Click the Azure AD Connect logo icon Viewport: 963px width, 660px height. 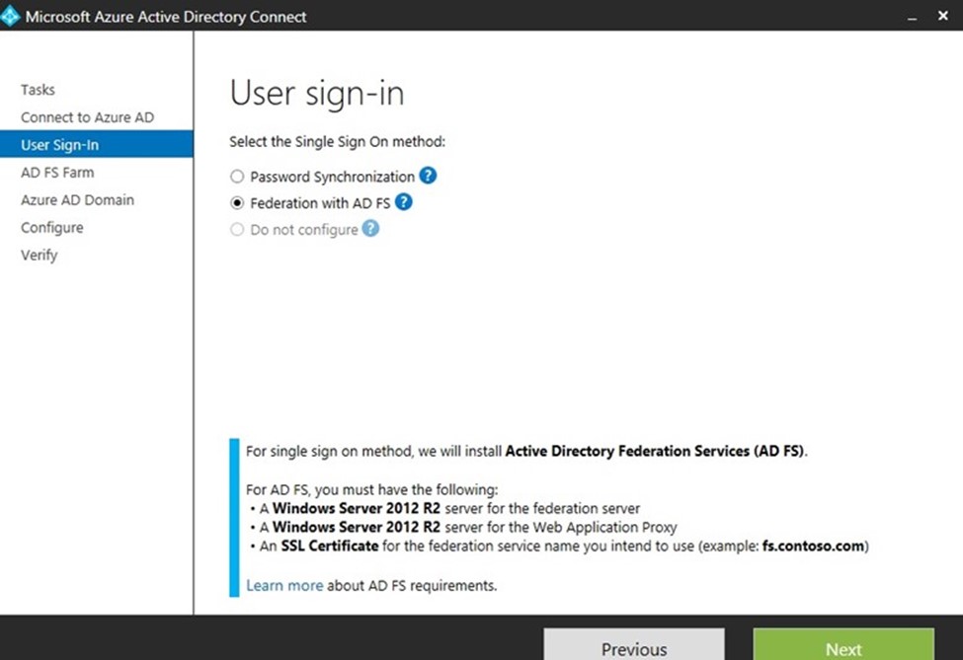(10, 16)
